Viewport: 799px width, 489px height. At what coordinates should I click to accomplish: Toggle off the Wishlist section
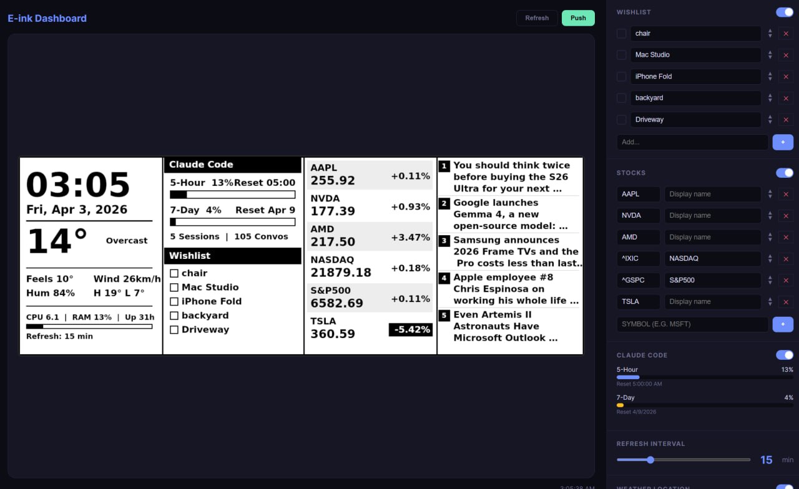point(784,12)
